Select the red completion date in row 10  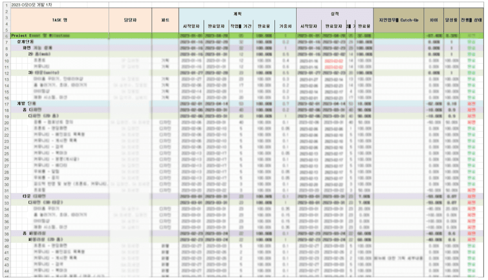334,61
